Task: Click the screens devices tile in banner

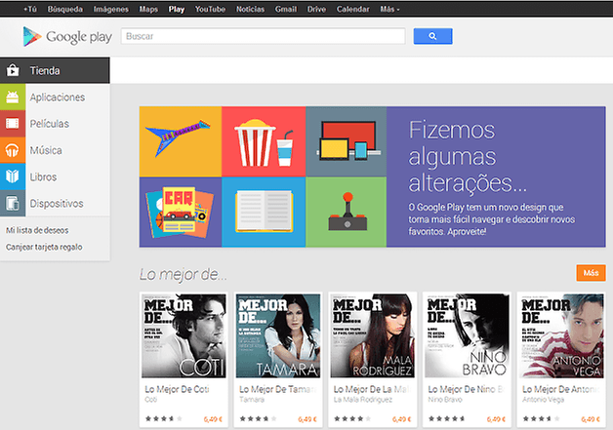Action: tap(346, 141)
